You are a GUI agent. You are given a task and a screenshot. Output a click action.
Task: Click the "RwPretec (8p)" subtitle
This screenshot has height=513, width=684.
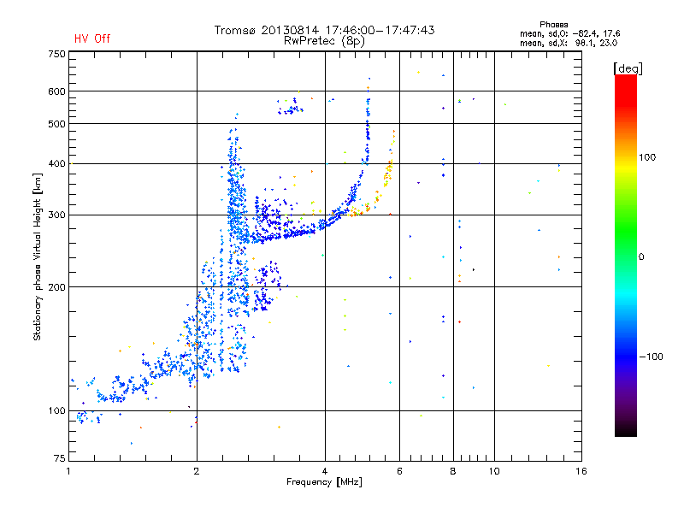[x=325, y=41]
